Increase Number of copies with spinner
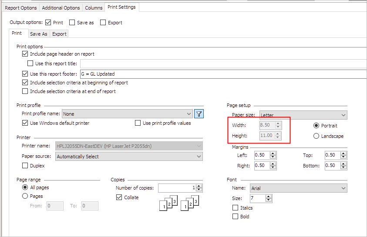This screenshot has width=367, height=237. pyautogui.click(x=199, y=186)
